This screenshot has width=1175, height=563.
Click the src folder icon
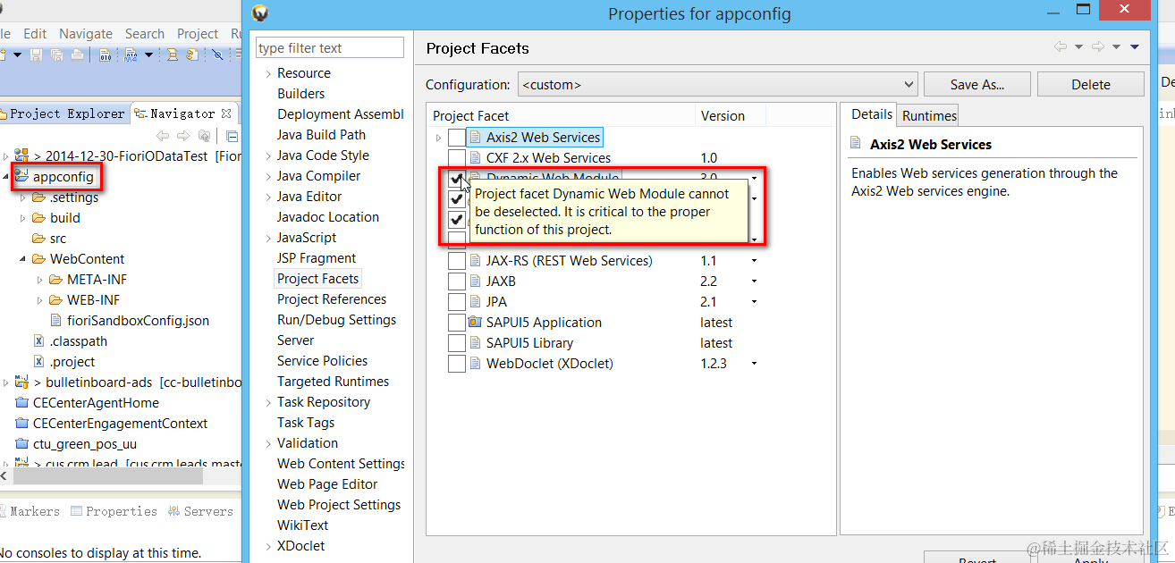pos(38,239)
